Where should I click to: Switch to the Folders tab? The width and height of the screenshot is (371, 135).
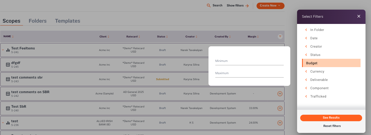tap(38, 21)
